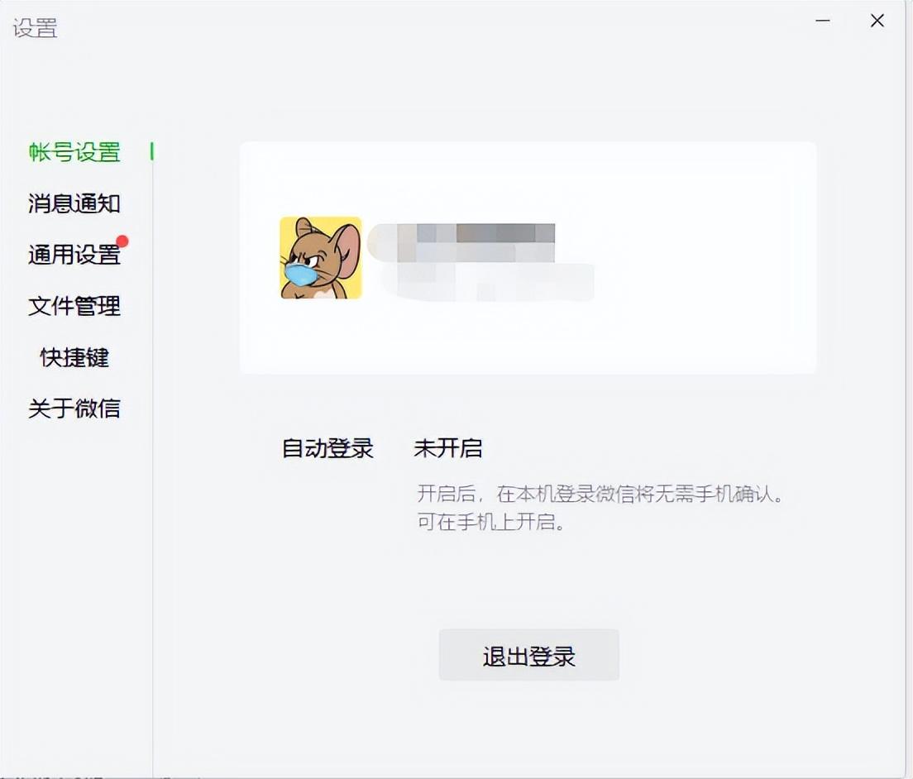Click the red notification dot on 通用设置
The image size is (913, 779).
coord(122,241)
